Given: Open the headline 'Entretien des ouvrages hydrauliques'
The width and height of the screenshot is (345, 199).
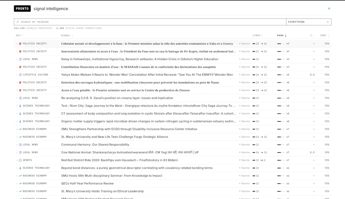Looking at the screenshot, I should click(140, 82).
